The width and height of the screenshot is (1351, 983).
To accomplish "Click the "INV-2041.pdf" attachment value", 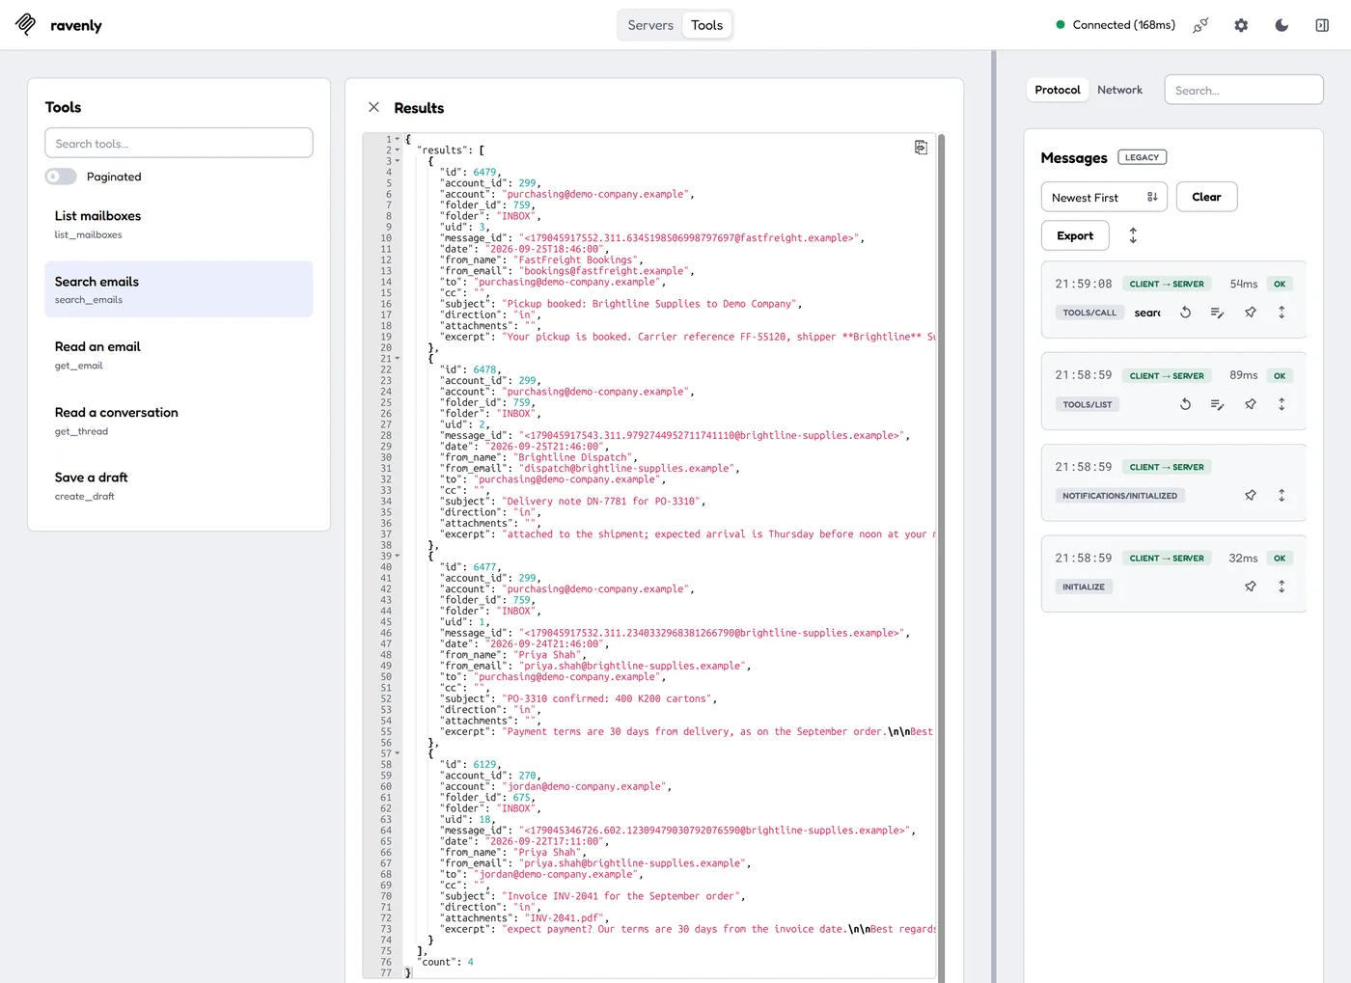I will coord(566,918).
